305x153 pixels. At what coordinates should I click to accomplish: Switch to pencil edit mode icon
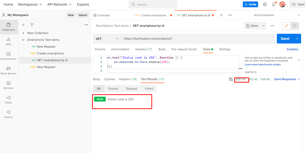click(286, 26)
